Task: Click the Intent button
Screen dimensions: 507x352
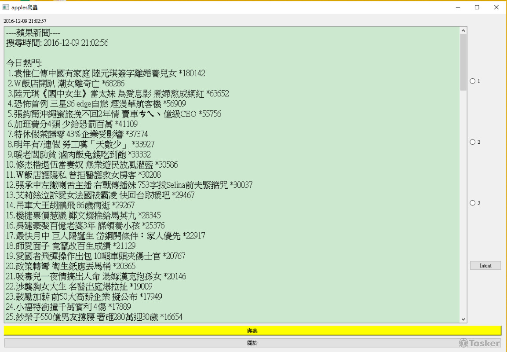Action: pyautogui.click(x=485, y=266)
